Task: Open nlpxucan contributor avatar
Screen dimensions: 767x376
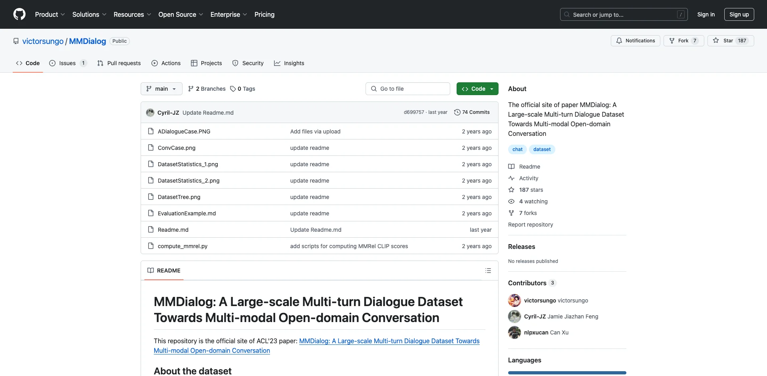Action: tap(515, 332)
